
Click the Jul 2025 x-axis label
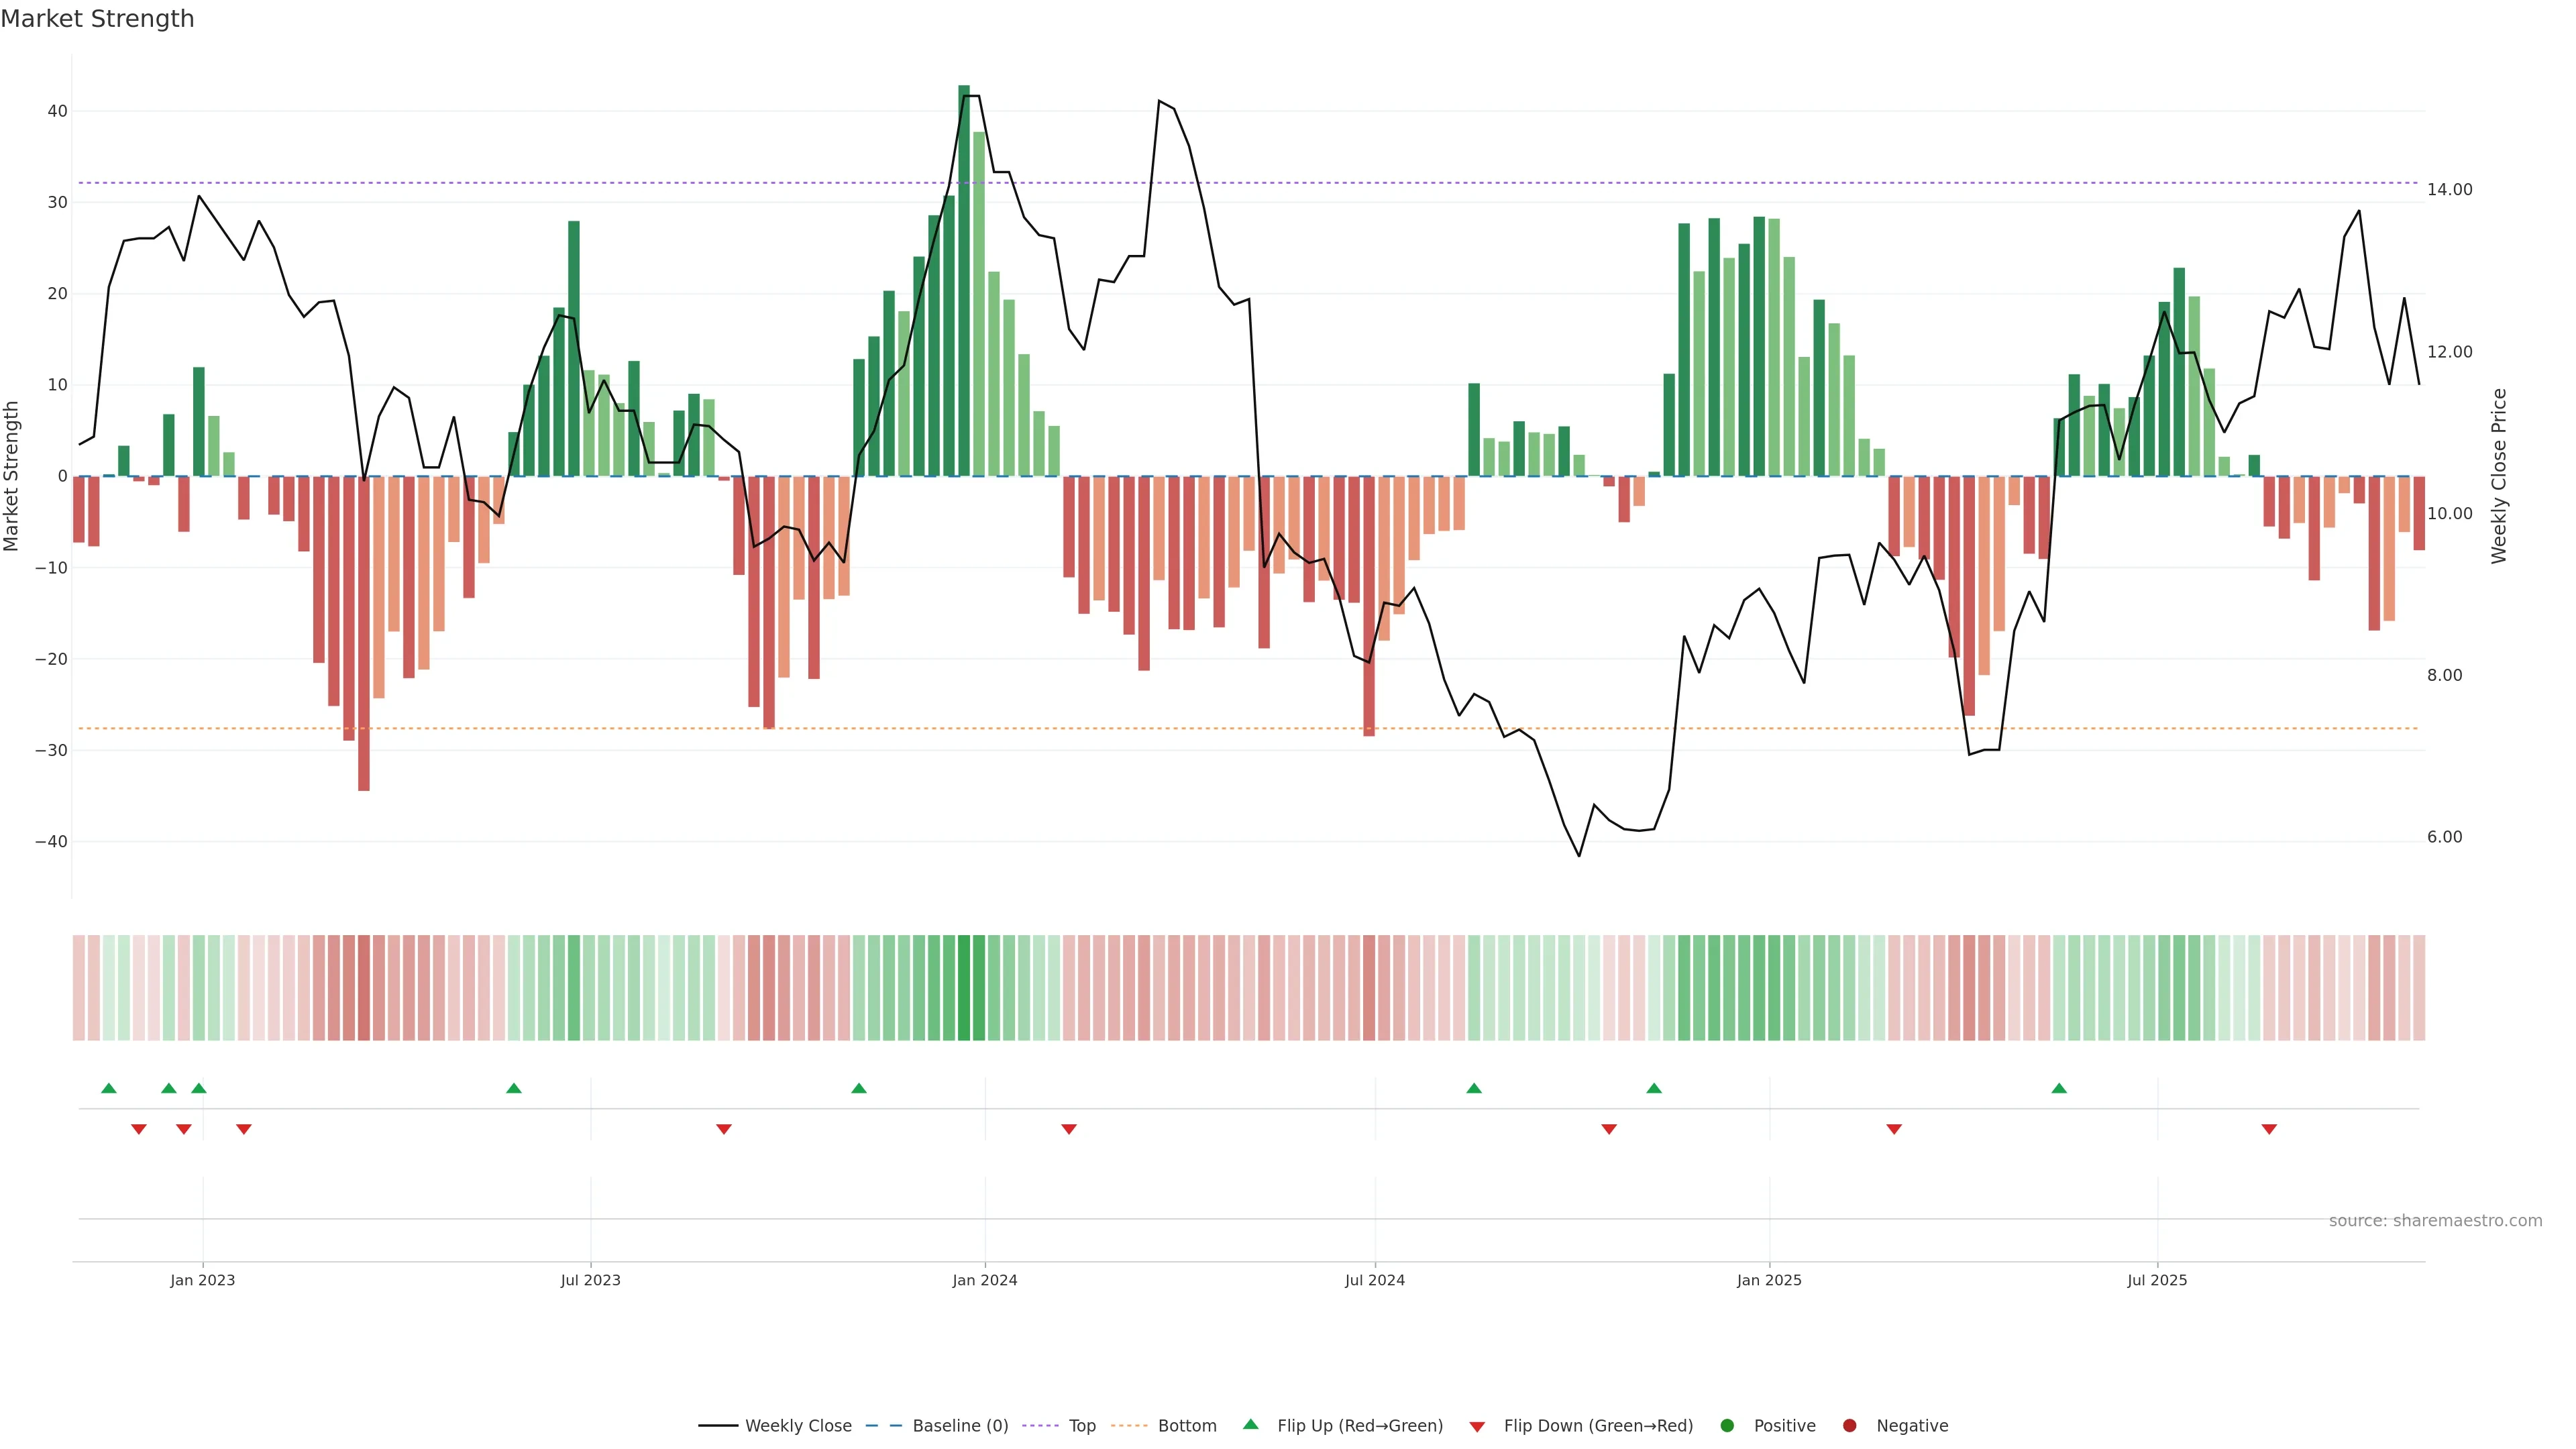tap(2156, 1280)
